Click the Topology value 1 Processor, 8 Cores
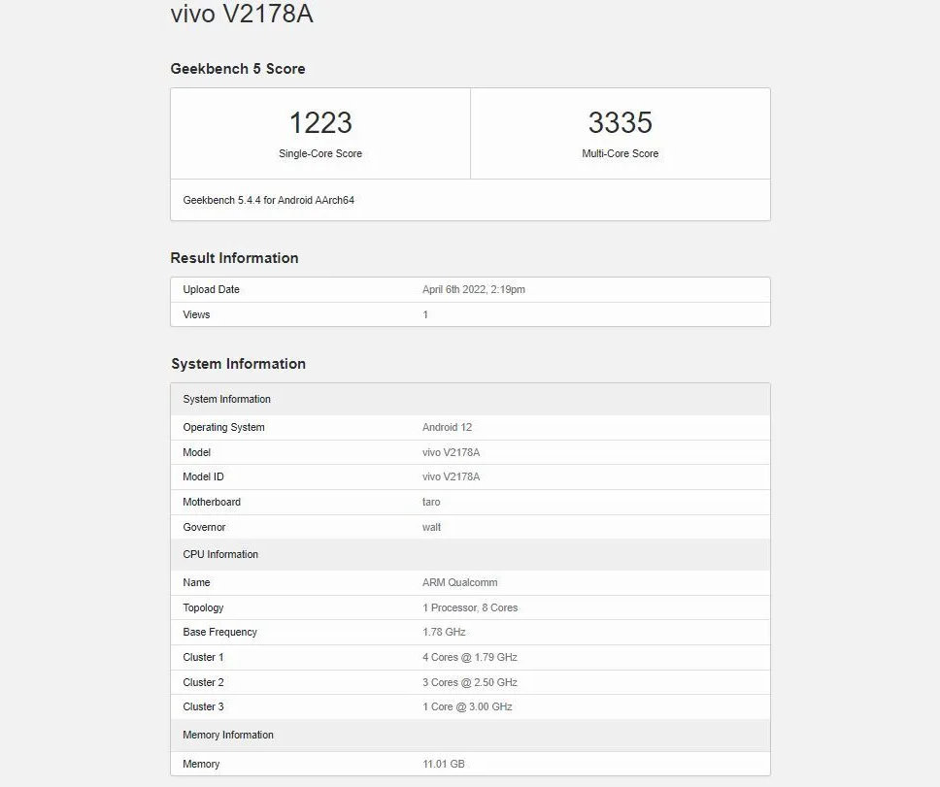This screenshot has width=940, height=787. point(470,608)
